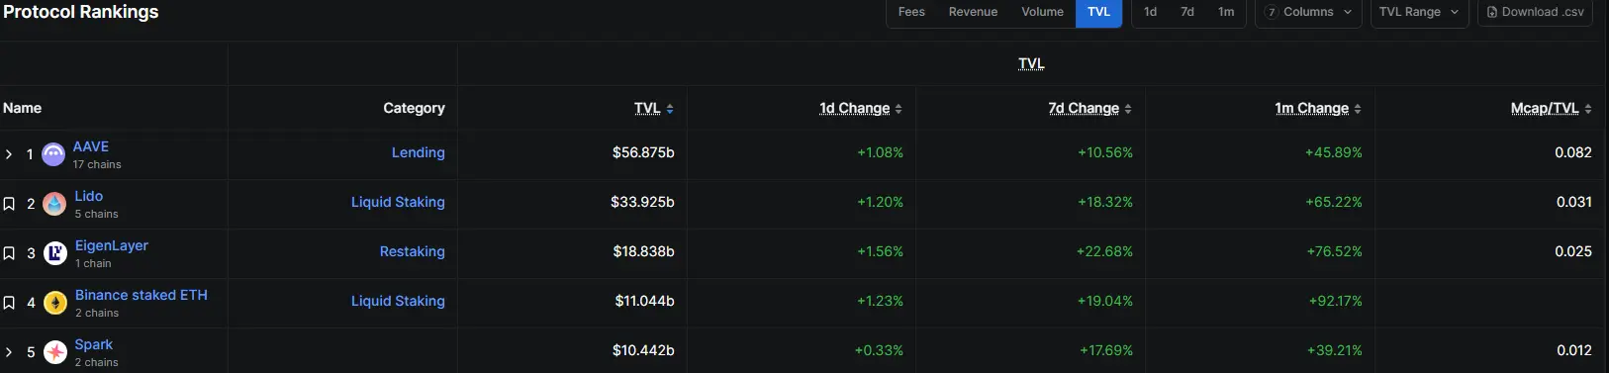Switch to the Volume tab
This screenshot has height=373, width=1609.
click(1042, 12)
